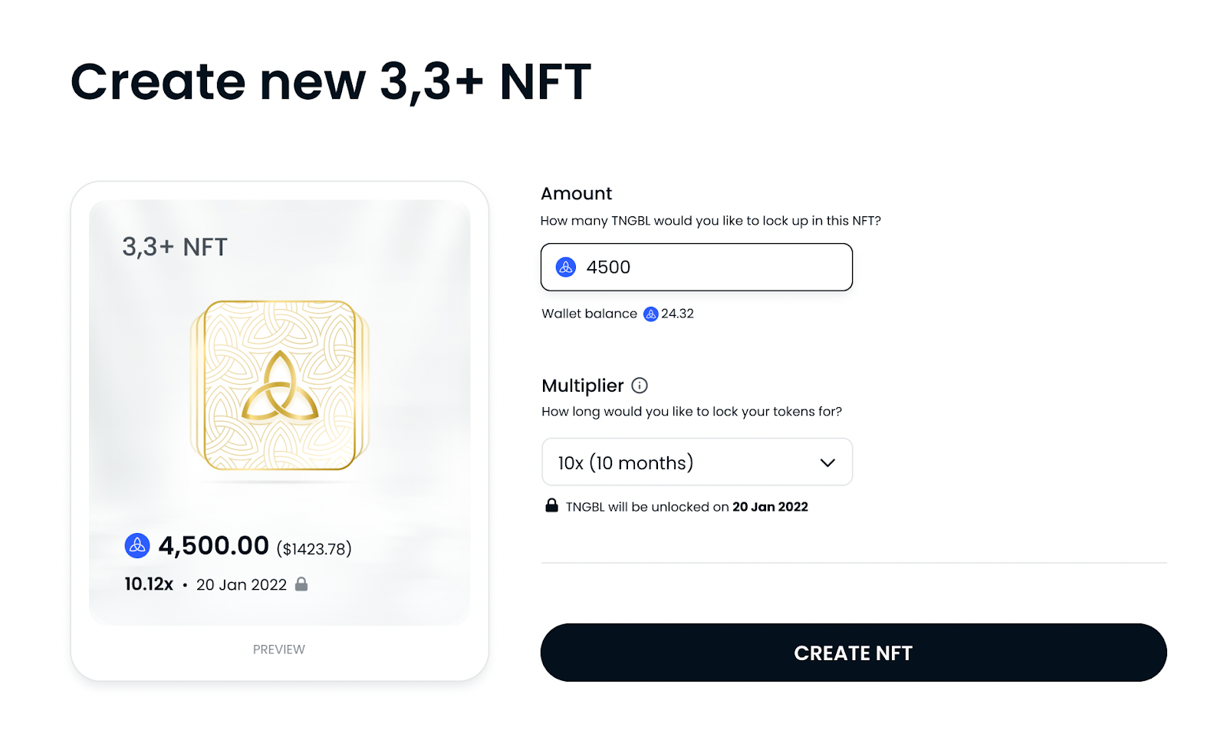Click the TNGBL icon beside the wallet balance
Viewport: 1227px width, 753px height.
click(650, 314)
